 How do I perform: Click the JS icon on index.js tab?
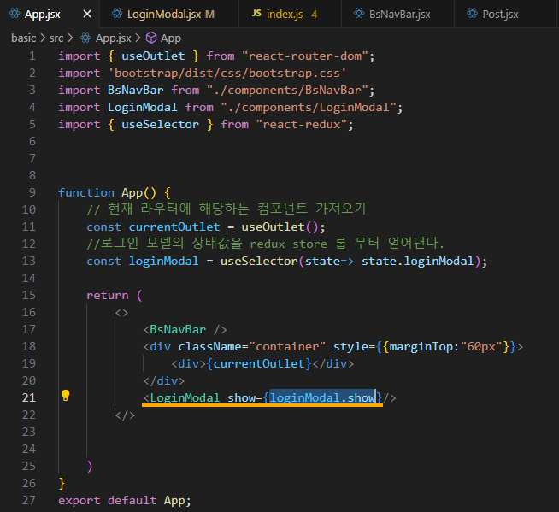pos(256,13)
